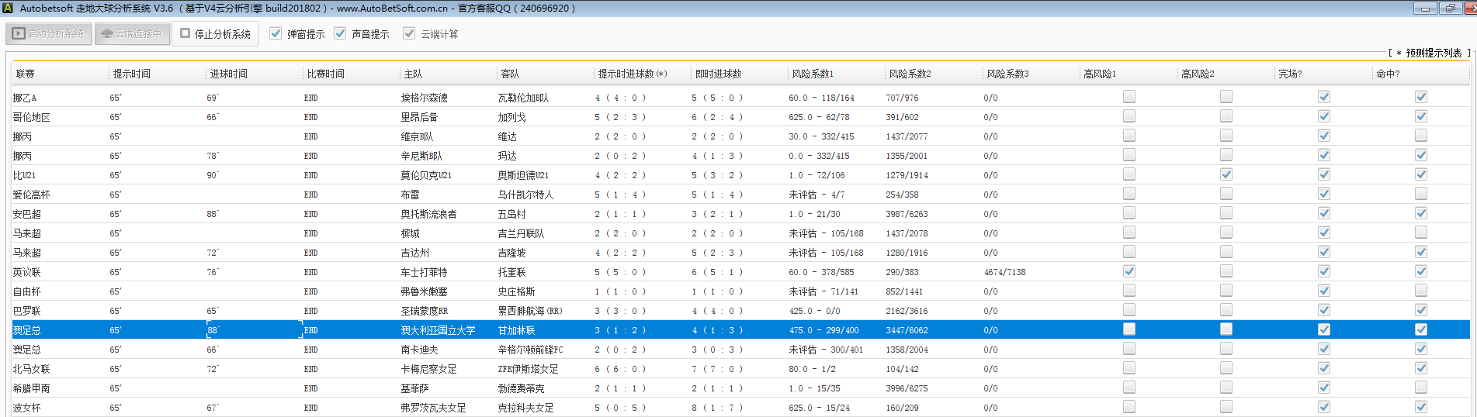The image size is (1477, 417).
Task: Sort by the 联赛 column header
Action: (x=26, y=74)
